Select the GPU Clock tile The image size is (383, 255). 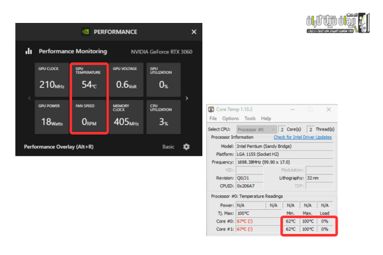(x=53, y=79)
